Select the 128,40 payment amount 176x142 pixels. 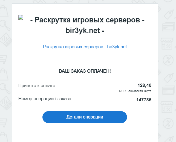click(x=145, y=85)
